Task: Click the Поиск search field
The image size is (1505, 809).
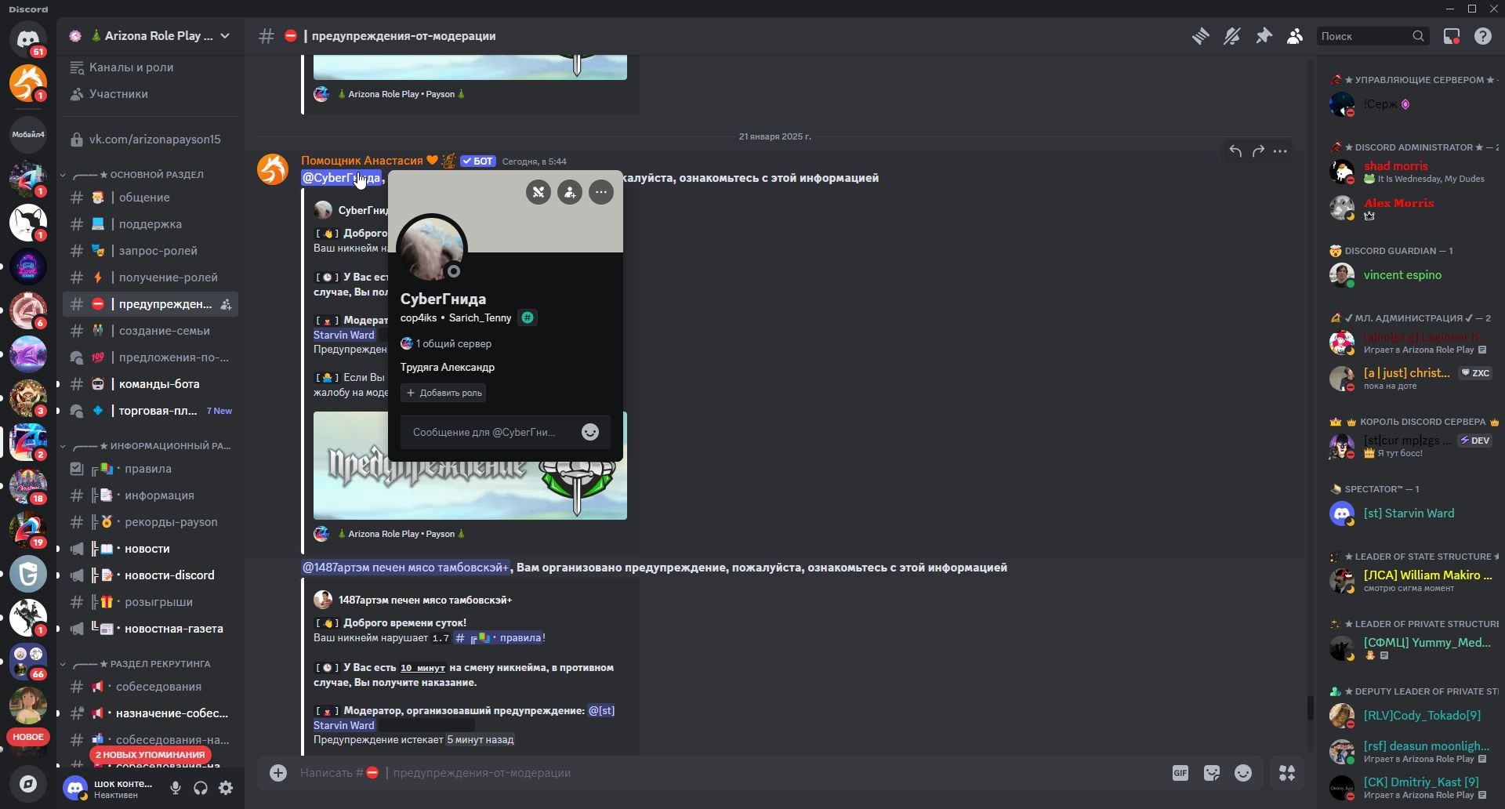Action: pos(1373,36)
